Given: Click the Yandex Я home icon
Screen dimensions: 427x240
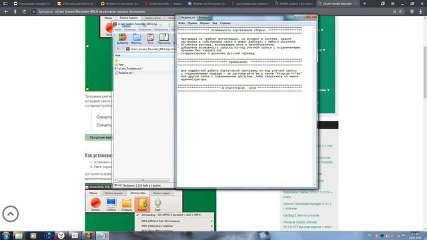Looking at the screenshot, I should coord(15,12).
